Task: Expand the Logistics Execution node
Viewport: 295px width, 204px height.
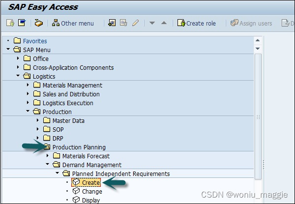Action: 28,102
